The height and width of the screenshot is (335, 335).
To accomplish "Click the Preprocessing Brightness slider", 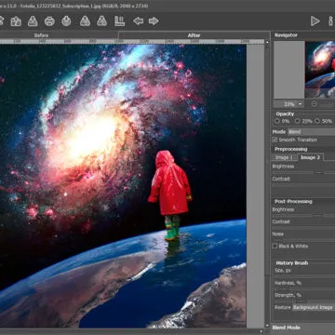I will click(303, 172).
